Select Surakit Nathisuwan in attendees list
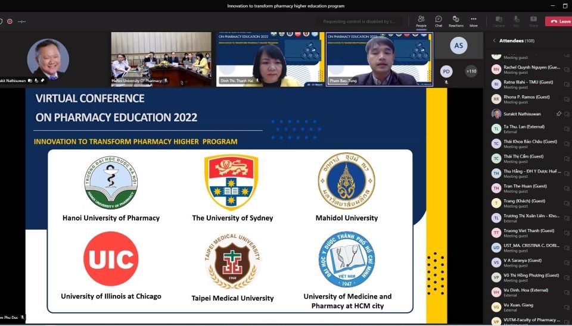 pyautogui.click(x=528, y=114)
